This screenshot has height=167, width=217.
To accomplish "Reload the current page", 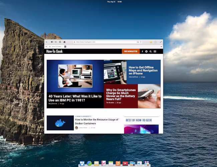I will pyautogui.click(x=60, y=42).
